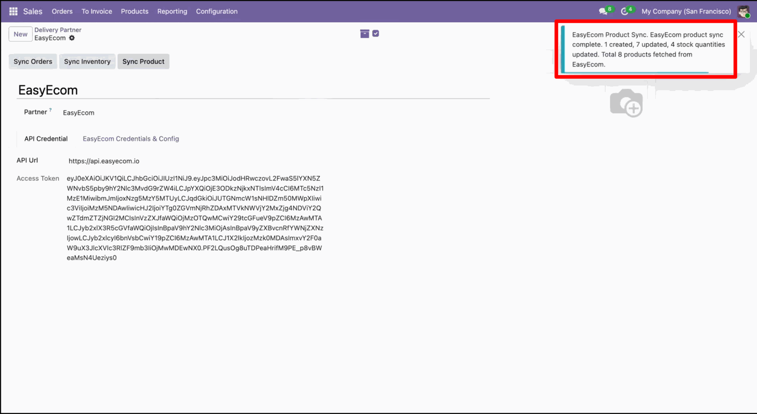Click the API Url field value
The width and height of the screenshot is (757, 414).
pyautogui.click(x=104, y=161)
